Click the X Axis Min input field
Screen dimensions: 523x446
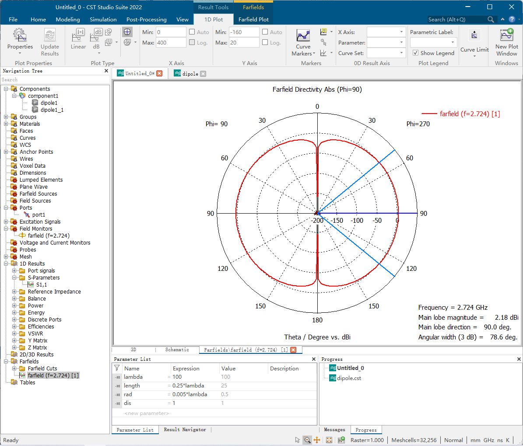pos(171,32)
